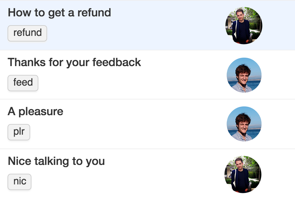This screenshot has height=197, width=295.
Task: Select the 'plr' shortcut tag
Action: 19,132
